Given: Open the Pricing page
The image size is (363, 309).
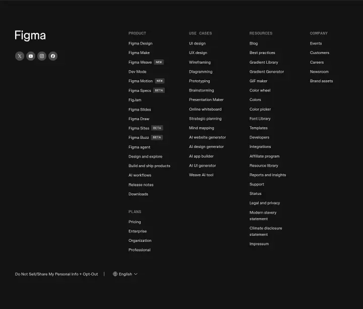Looking at the screenshot, I should (135, 222).
